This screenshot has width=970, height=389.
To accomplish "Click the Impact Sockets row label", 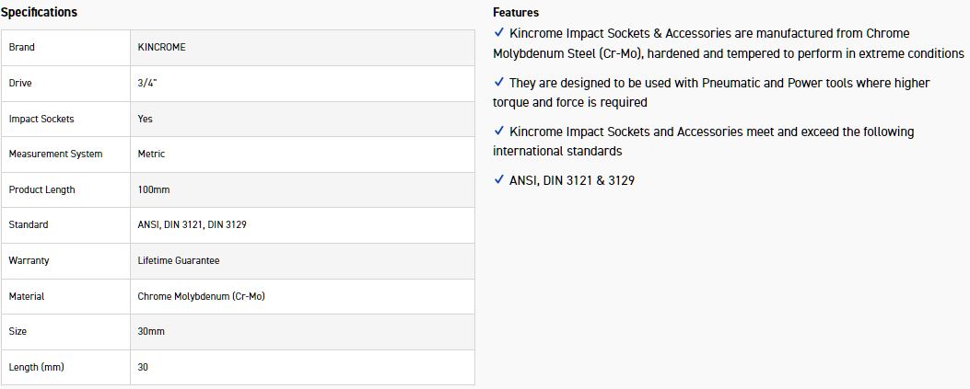I will (x=41, y=119).
